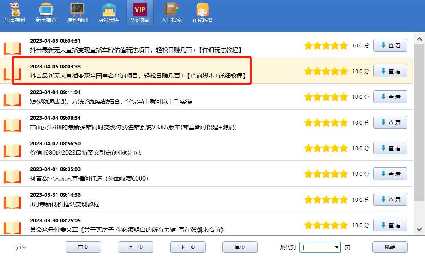The width and height of the screenshot is (425, 258).
Task: Click star rating of 某公众号付费文章 row
Action: (x=326, y=225)
